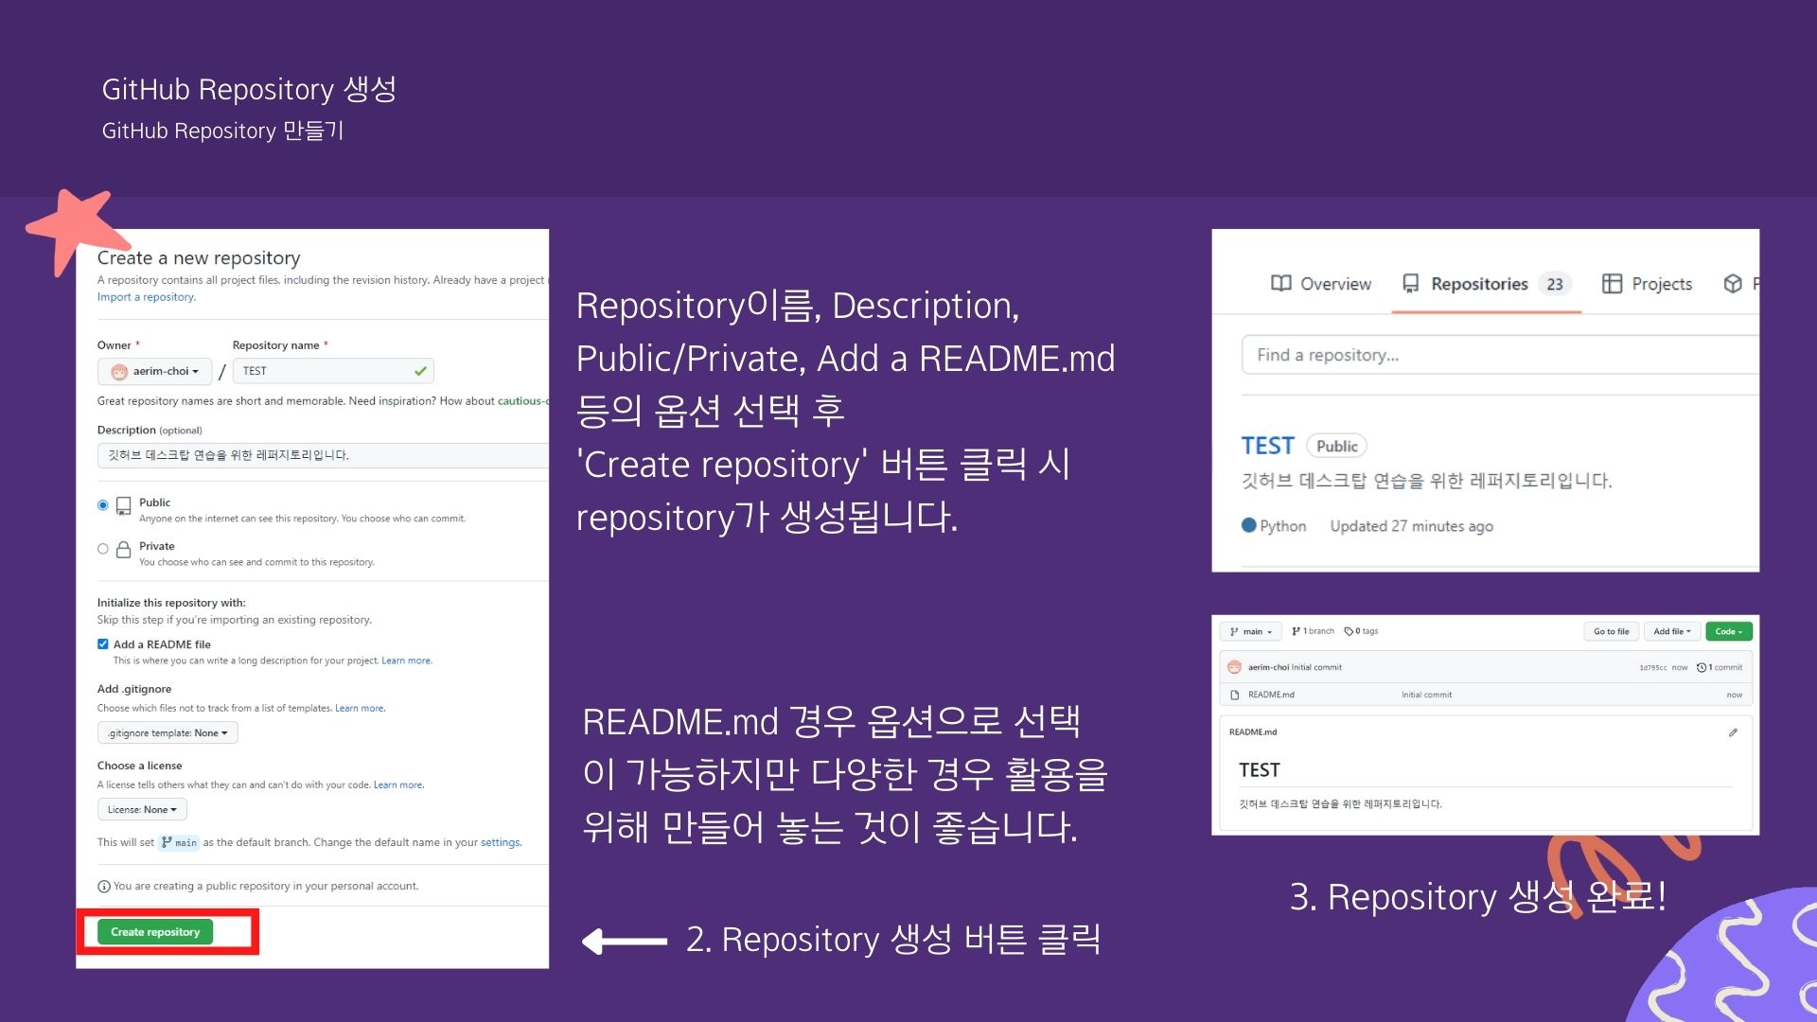1817x1022 pixels.
Task: Click README.md row's Initial commit message
Action: 1426,695
